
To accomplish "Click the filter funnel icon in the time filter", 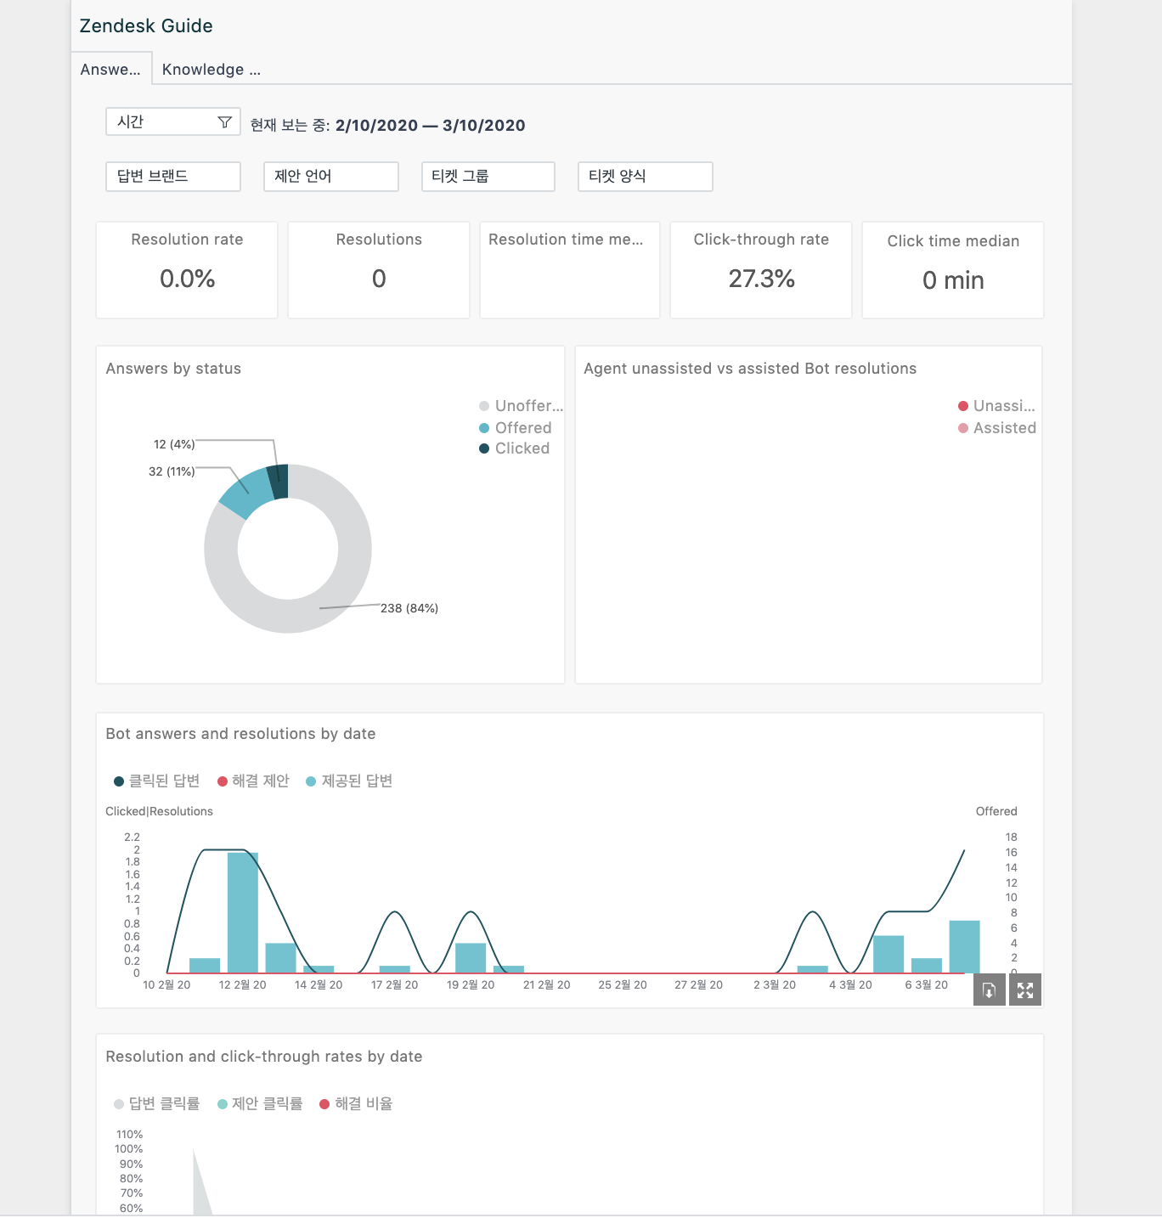I will (x=224, y=122).
